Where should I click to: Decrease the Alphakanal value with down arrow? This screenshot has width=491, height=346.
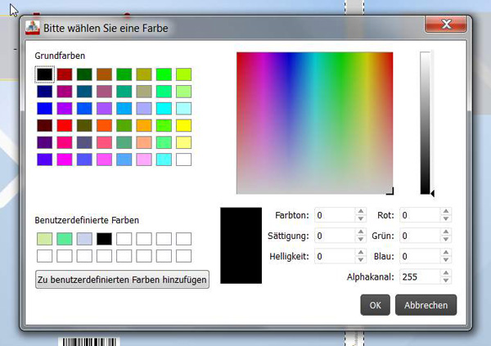point(446,281)
